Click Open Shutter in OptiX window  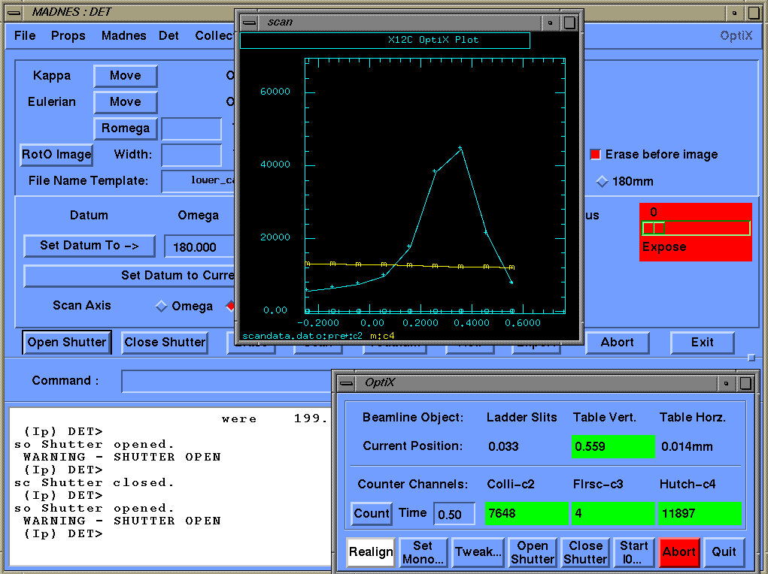click(x=532, y=552)
